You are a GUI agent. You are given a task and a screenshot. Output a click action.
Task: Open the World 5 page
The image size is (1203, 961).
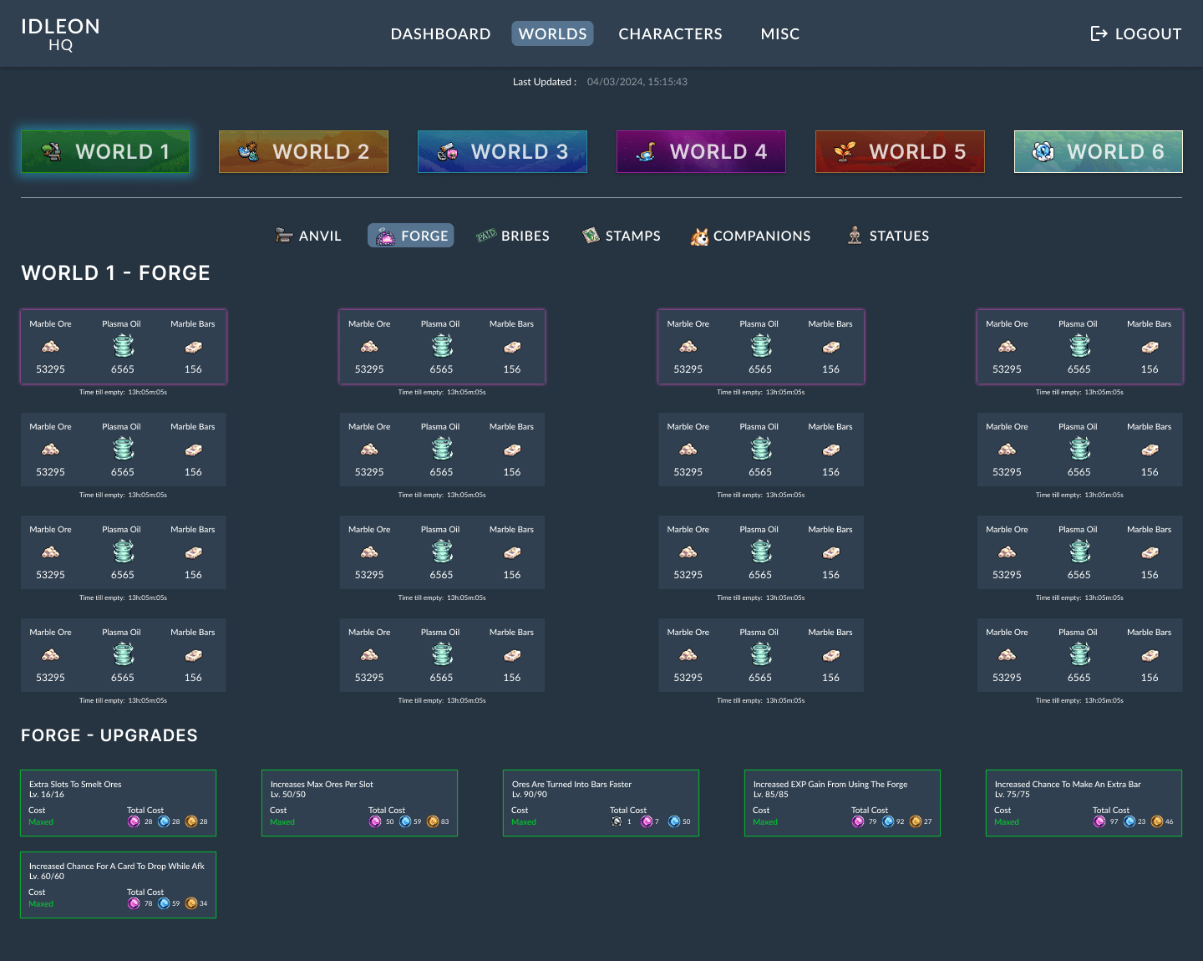[900, 151]
